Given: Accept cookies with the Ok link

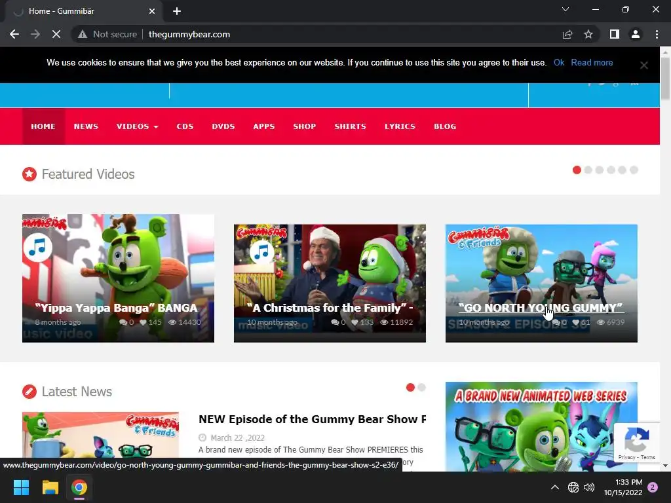Looking at the screenshot, I should [559, 62].
